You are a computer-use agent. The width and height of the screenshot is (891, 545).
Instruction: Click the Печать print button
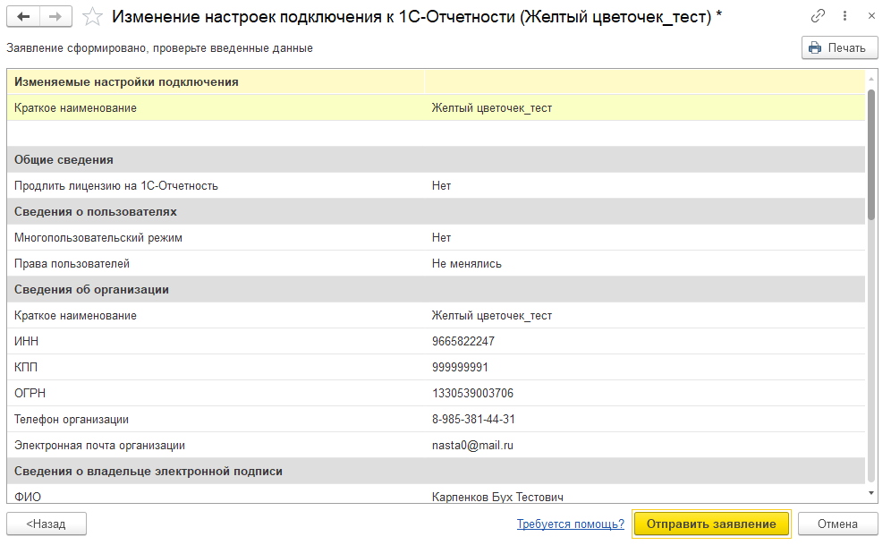(x=839, y=48)
